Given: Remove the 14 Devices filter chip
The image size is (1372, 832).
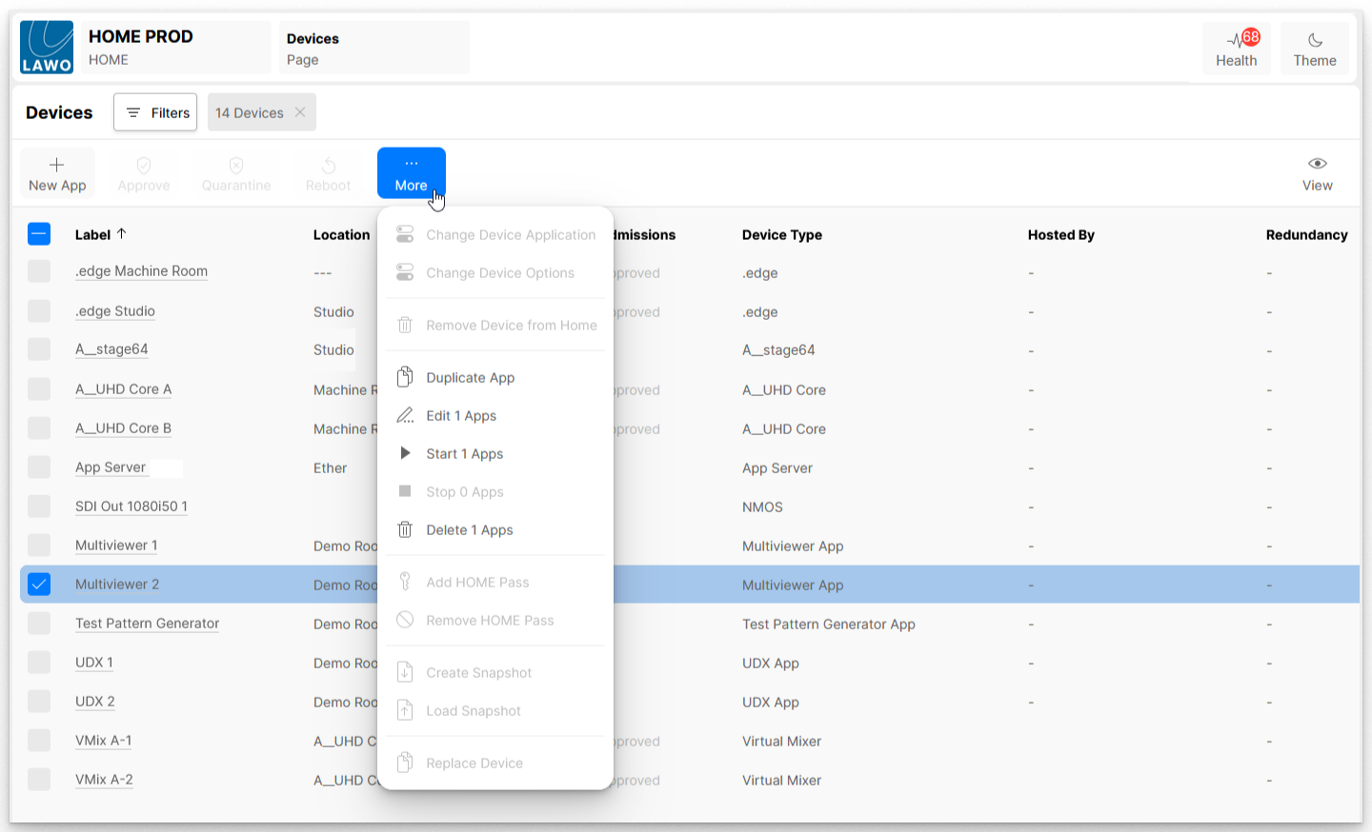Looking at the screenshot, I should point(300,112).
